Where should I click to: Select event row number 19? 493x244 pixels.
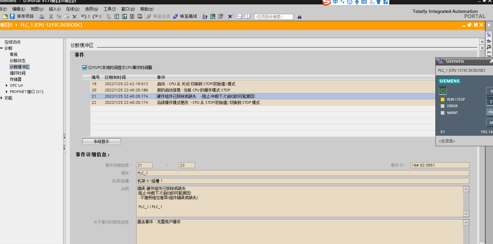(259, 84)
